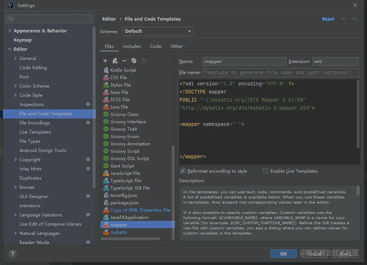The height and width of the screenshot is (265, 367).
Task: Collapse the Editor tree section
Action: point(10,49)
